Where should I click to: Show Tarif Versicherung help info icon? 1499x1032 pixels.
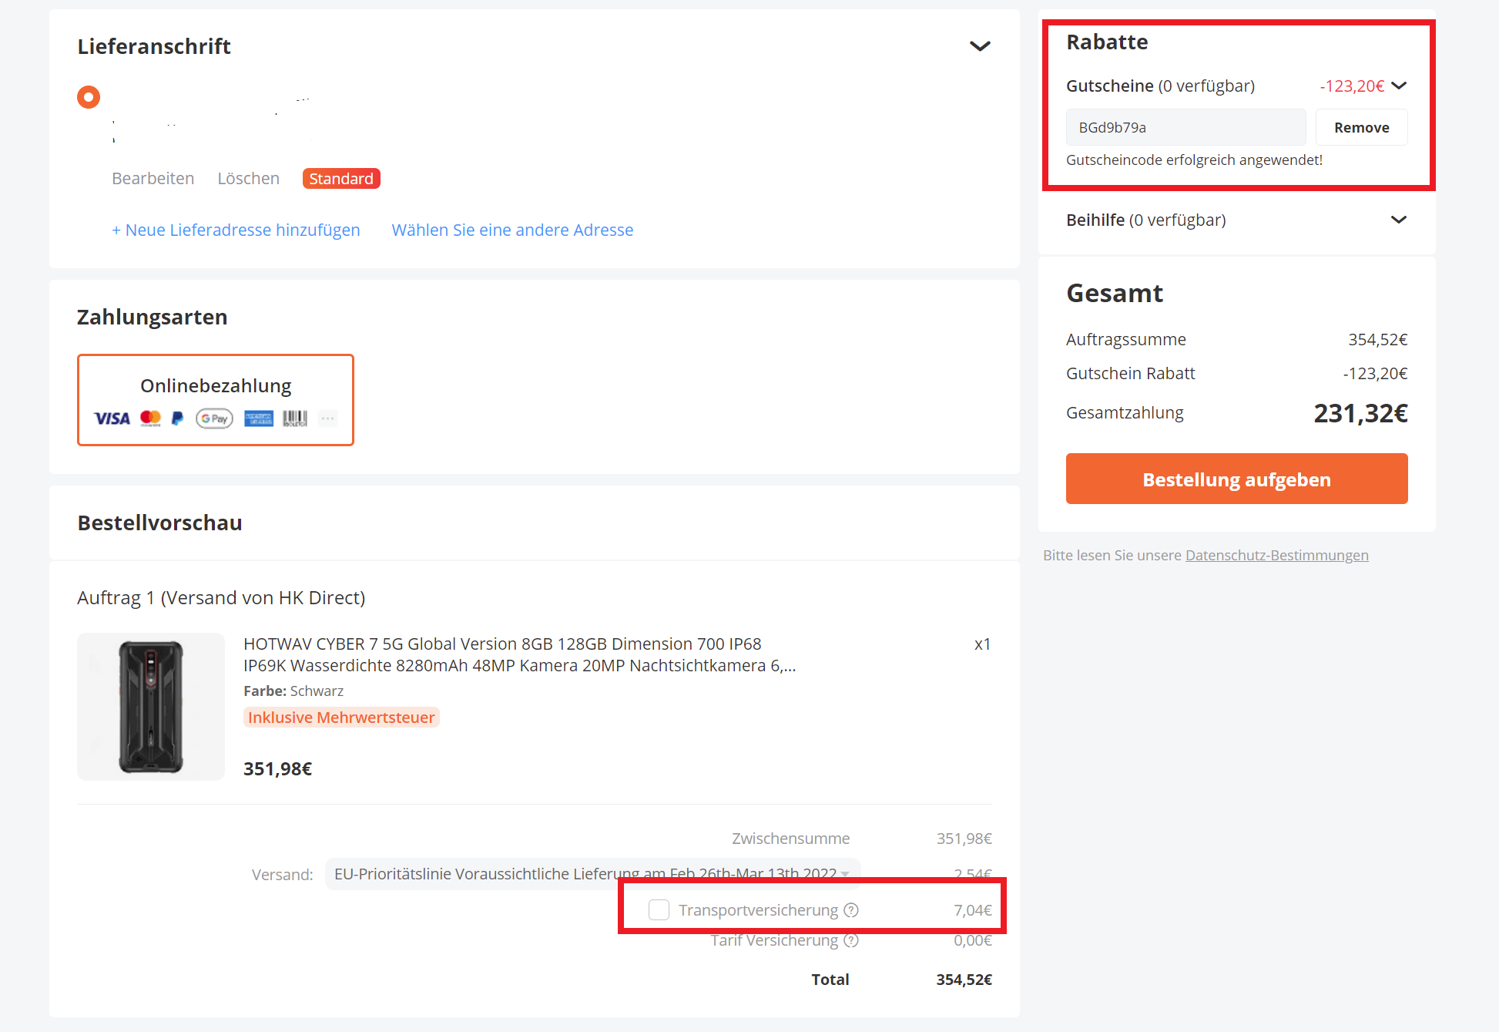tap(851, 940)
